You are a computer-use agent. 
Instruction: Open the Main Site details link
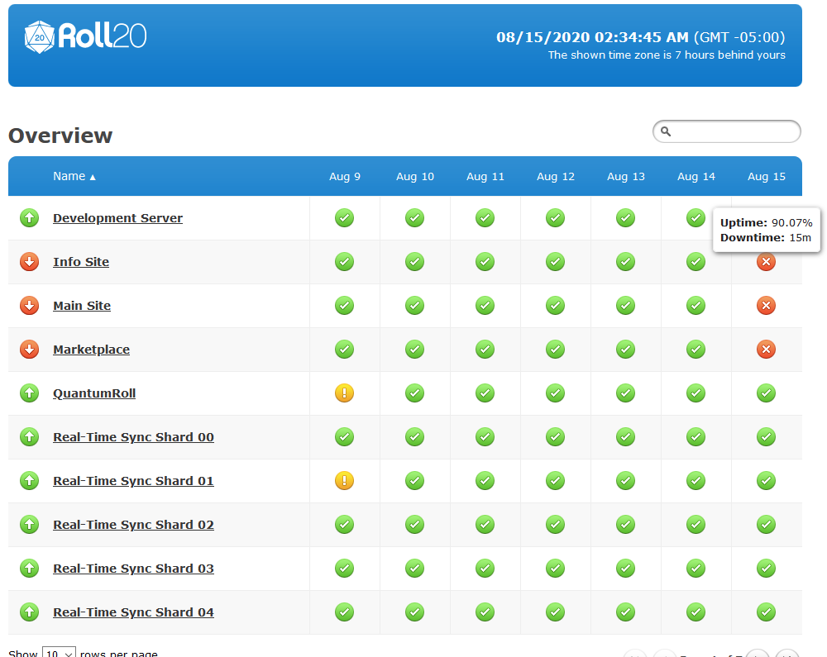(x=82, y=306)
